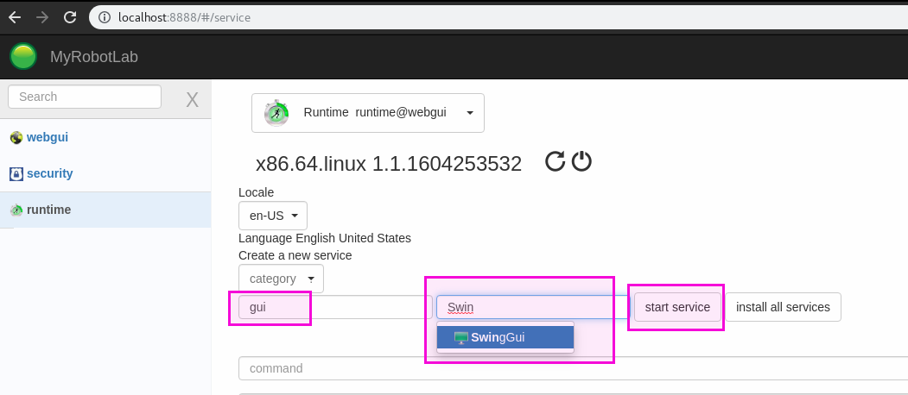Click the Runtime stopwatch icon in service selector
Screen dimensions: 908x395
point(276,113)
